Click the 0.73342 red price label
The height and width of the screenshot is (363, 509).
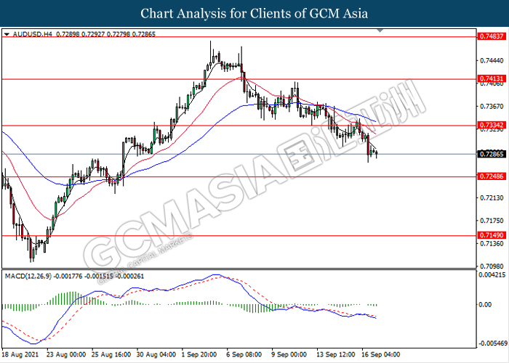492,125
